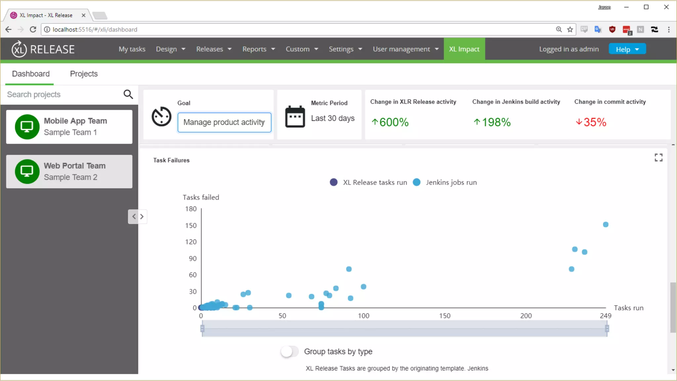Bookmark page with star icon
The width and height of the screenshot is (677, 381).
coord(570,29)
